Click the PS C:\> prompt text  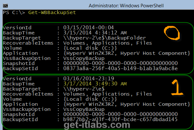click(x=14, y=12)
